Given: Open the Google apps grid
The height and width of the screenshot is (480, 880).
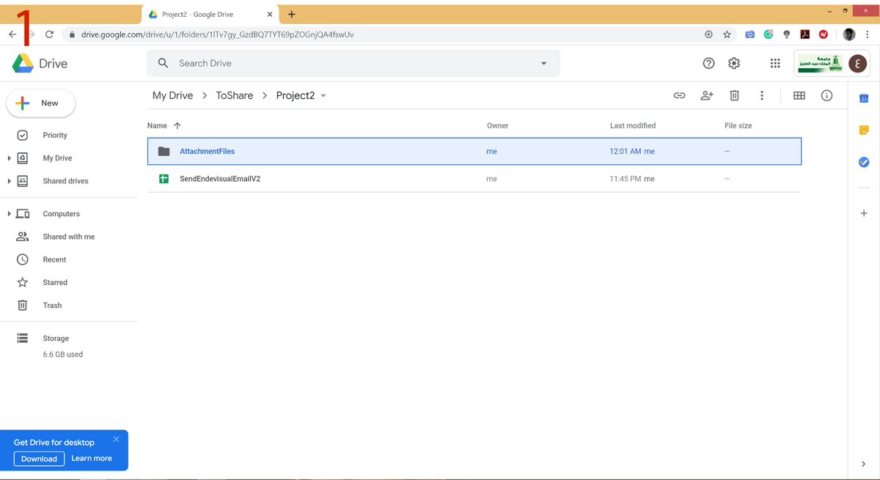Looking at the screenshot, I should (x=775, y=64).
